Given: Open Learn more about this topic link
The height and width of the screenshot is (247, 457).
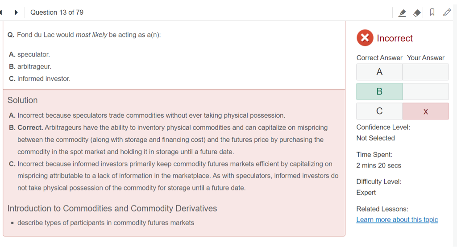Looking at the screenshot, I should [x=397, y=220].
